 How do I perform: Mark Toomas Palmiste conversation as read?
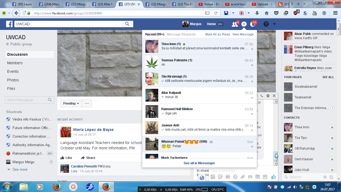(252, 65)
